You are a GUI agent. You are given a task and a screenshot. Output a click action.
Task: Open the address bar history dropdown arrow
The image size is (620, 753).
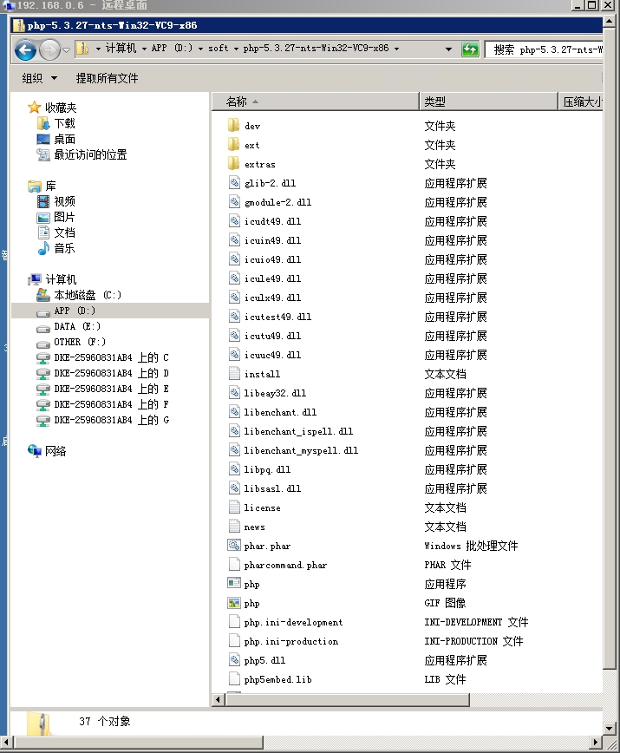click(x=448, y=49)
